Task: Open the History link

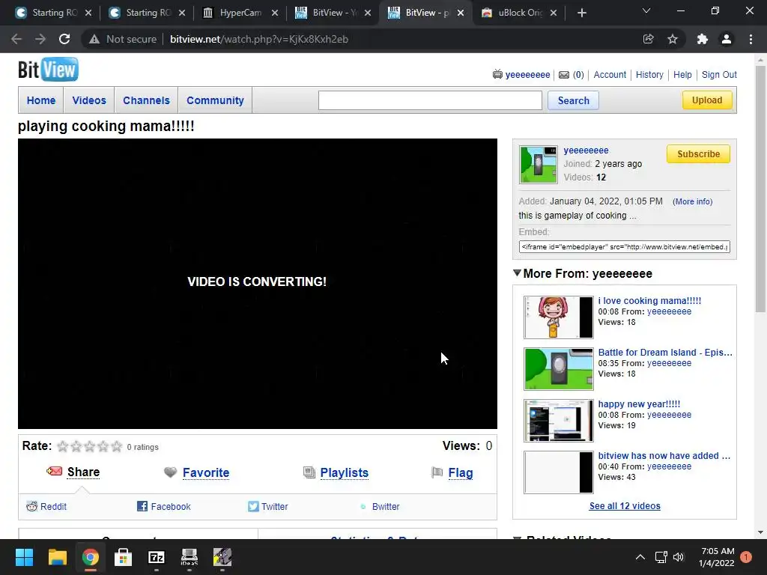Action: tap(649, 75)
